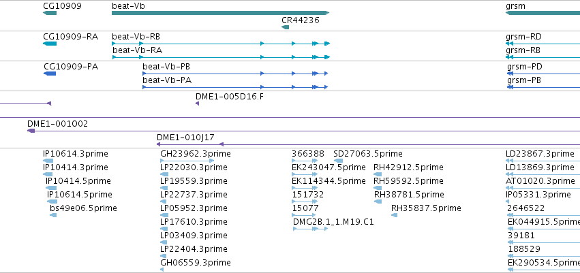Click the LD23867.3prime EST label
580x273 pixels.
click(540, 154)
